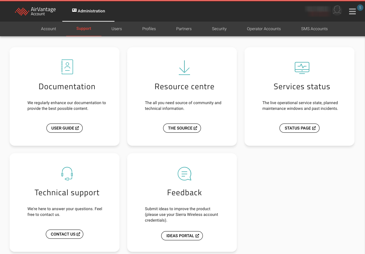Click the Feedback speech bubble icon
This screenshot has height=254, width=365.
[x=184, y=174]
